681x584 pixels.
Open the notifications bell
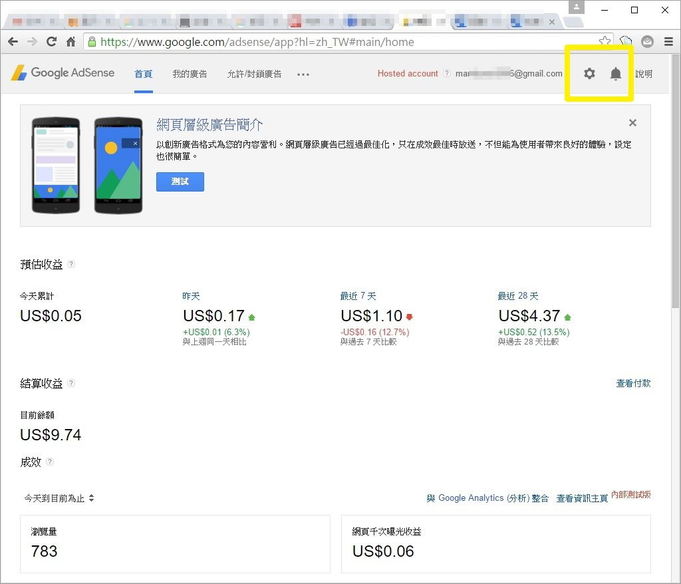pyautogui.click(x=615, y=74)
